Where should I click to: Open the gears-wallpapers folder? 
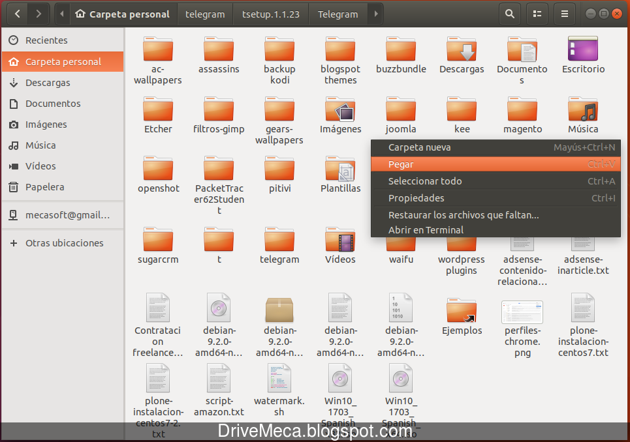pyautogui.click(x=279, y=110)
